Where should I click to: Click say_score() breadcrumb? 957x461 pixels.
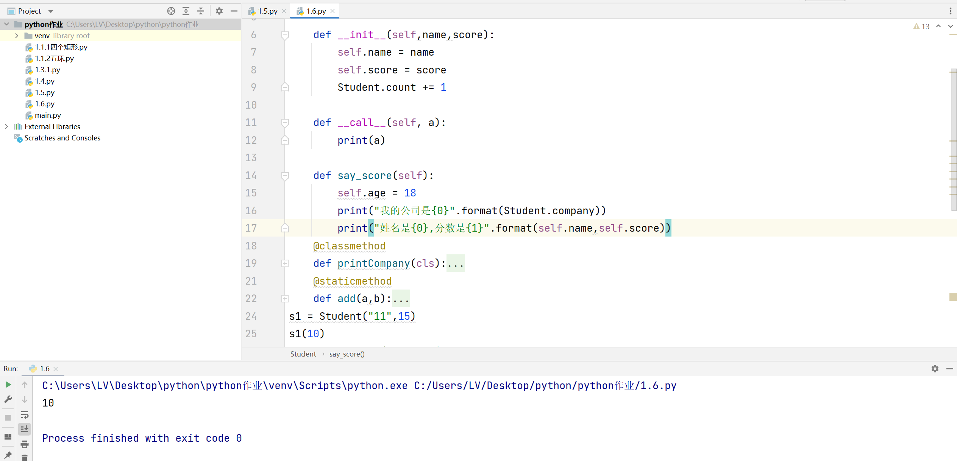tap(347, 354)
